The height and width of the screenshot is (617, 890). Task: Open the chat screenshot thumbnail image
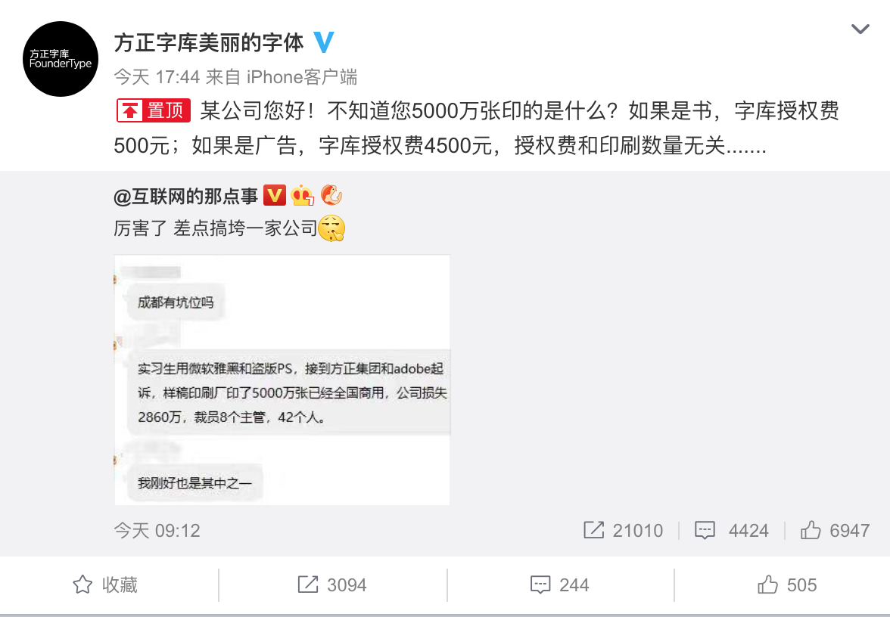pyautogui.click(x=282, y=380)
